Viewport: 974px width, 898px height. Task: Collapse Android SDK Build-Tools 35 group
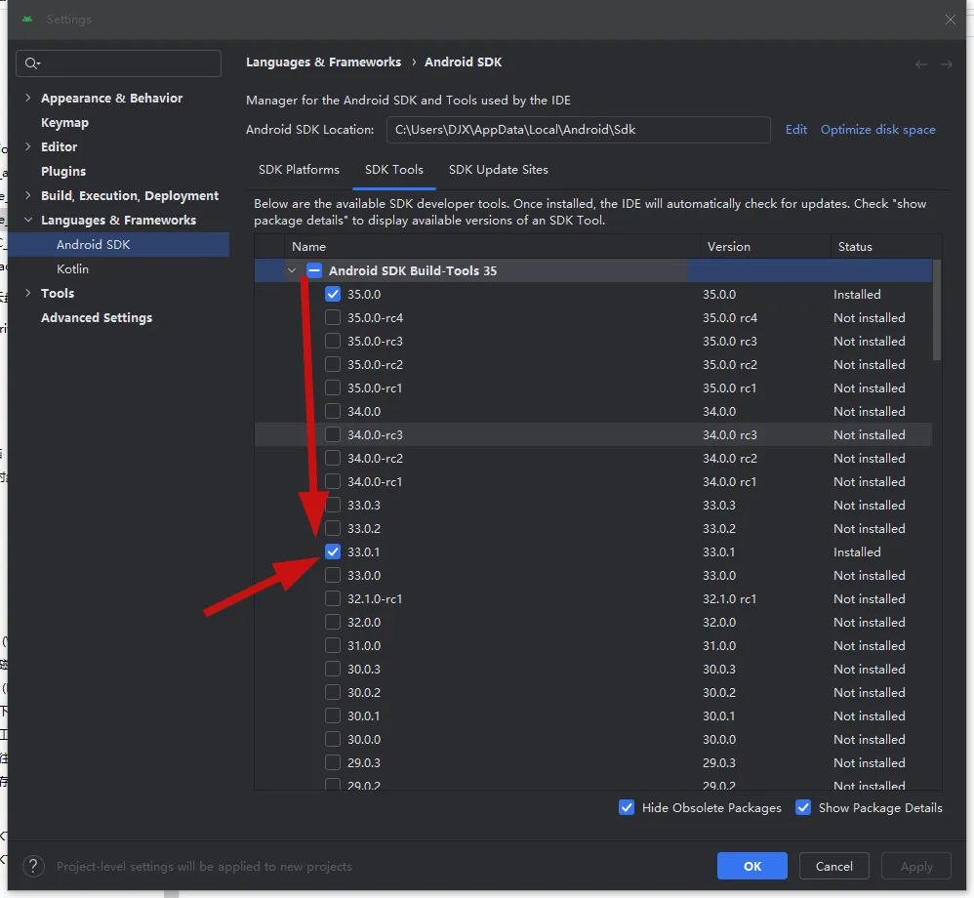(291, 270)
